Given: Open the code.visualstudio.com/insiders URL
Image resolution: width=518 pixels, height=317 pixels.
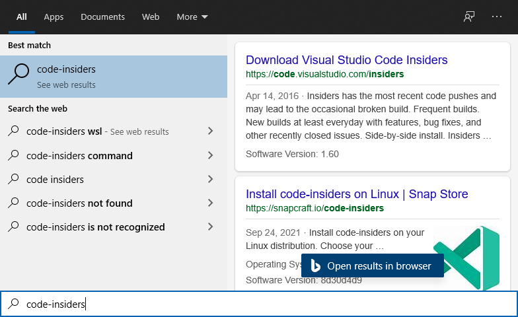Looking at the screenshot, I should [x=325, y=74].
